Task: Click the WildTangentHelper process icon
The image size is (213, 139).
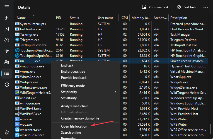Action: pyautogui.click(x=17, y=92)
